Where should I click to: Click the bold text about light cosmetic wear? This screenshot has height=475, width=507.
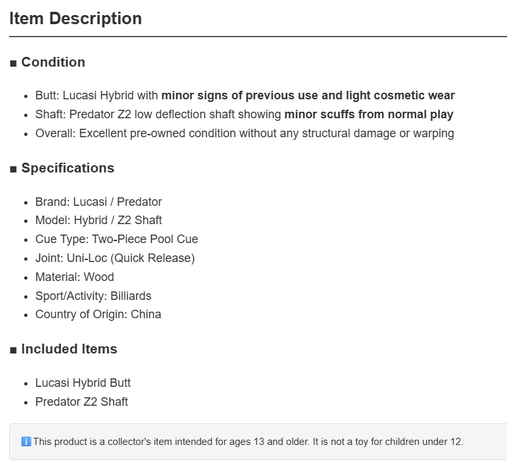pos(308,95)
